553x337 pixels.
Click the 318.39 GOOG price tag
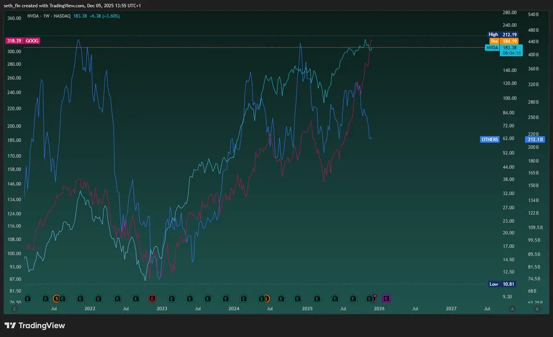14,41
